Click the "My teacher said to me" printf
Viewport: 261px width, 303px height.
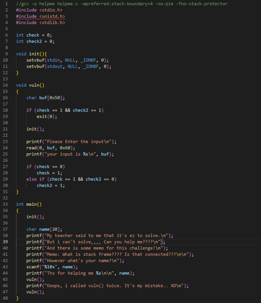(100, 236)
